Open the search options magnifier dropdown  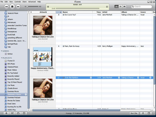click(x=133, y=7)
